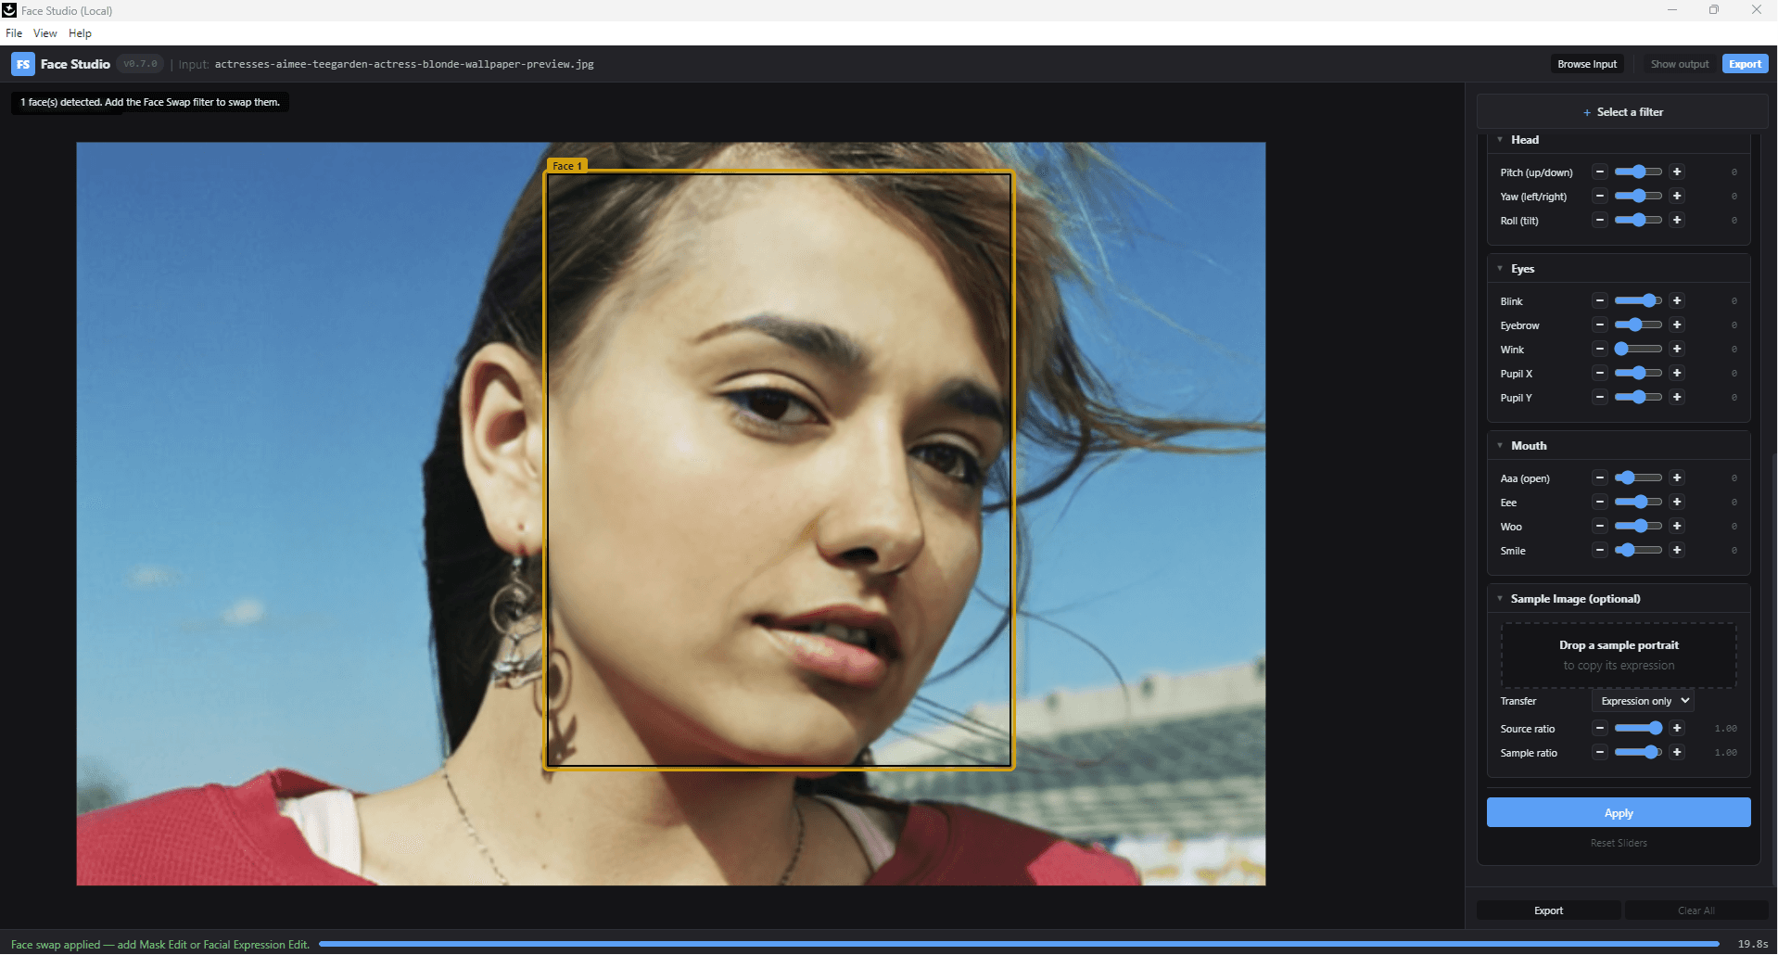This screenshot has width=1778, height=955.
Task: Increase Pupil X with plus button
Action: [x=1677, y=374]
